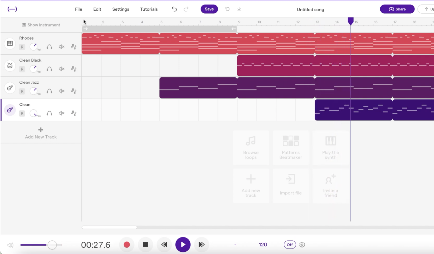Screen dimensions: 434x254
Task: Start playback with the play button
Action: point(183,245)
